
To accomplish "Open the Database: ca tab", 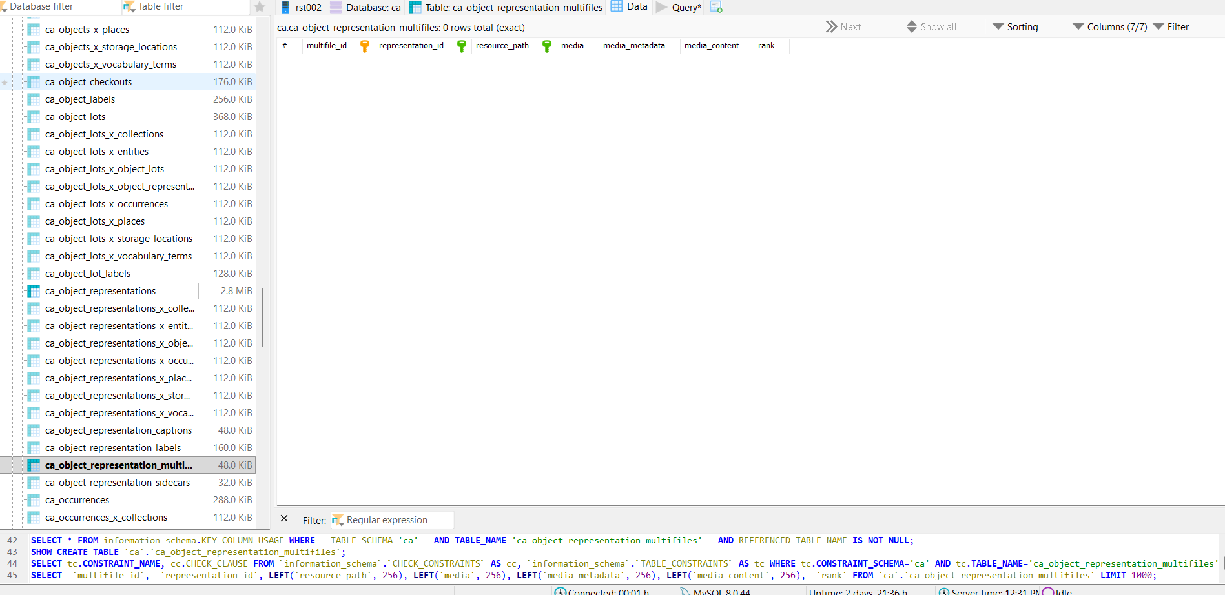I will (x=365, y=8).
